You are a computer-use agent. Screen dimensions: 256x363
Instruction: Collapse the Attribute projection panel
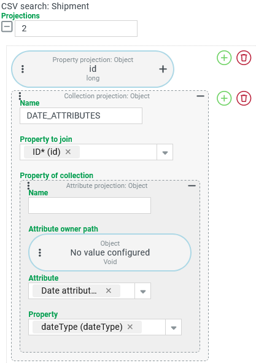pos(192,185)
